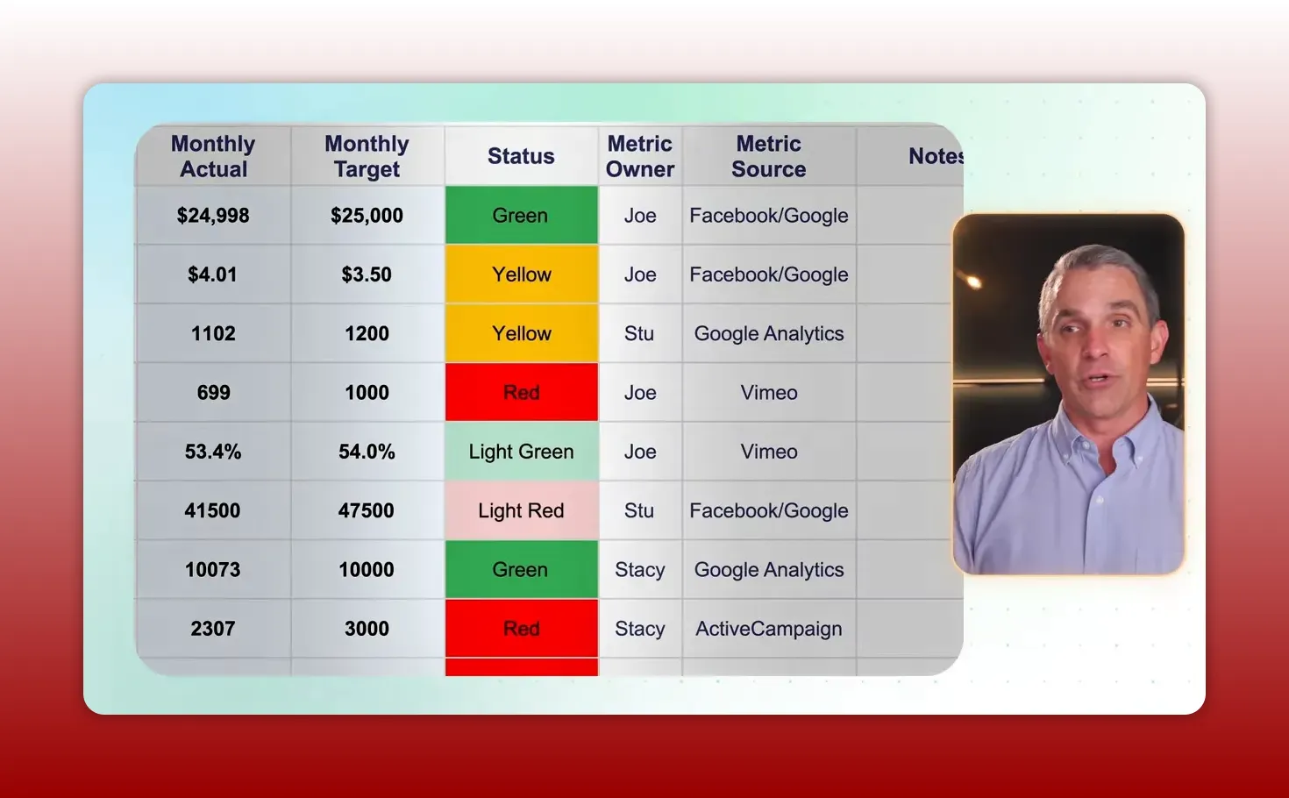1289x798 pixels.
Task: Select the Light Red status cell for 41500
Action: [521, 510]
